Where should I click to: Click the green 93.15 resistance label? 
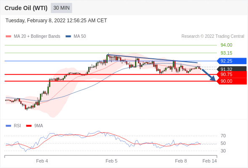click(226, 53)
